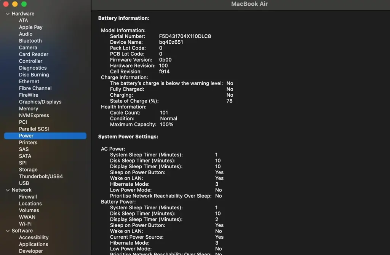
Task: Show USB device information
Action: click(24, 183)
